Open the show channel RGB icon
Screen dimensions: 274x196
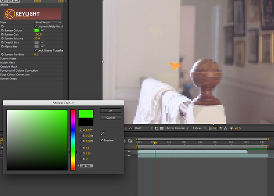pos(131,128)
